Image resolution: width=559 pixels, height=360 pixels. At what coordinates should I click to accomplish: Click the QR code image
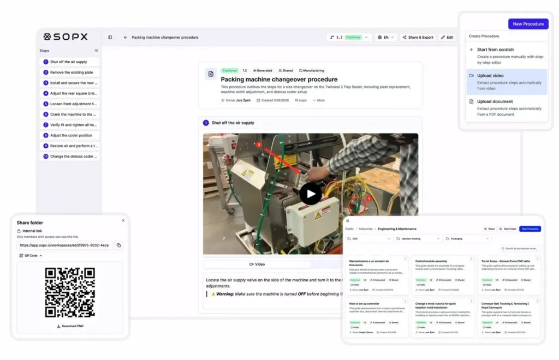[70, 292]
